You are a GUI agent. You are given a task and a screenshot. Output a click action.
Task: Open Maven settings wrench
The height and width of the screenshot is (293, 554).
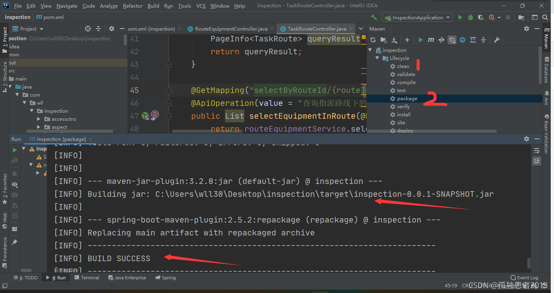click(497, 40)
